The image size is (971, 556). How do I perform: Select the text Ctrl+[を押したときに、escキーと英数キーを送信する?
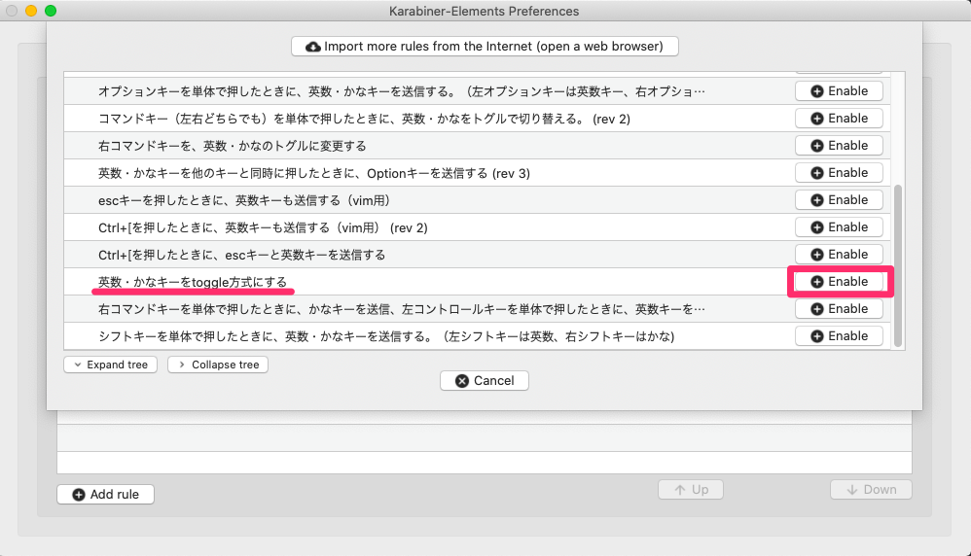click(241, 255)
